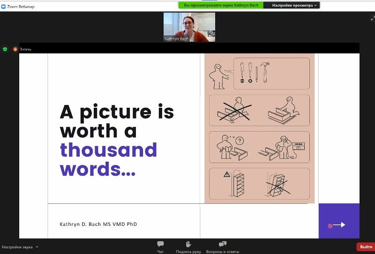The image size is (375, 254).
Task: Click the audio settings label 'Настройки звука'
Action: (x=17, y=247)
